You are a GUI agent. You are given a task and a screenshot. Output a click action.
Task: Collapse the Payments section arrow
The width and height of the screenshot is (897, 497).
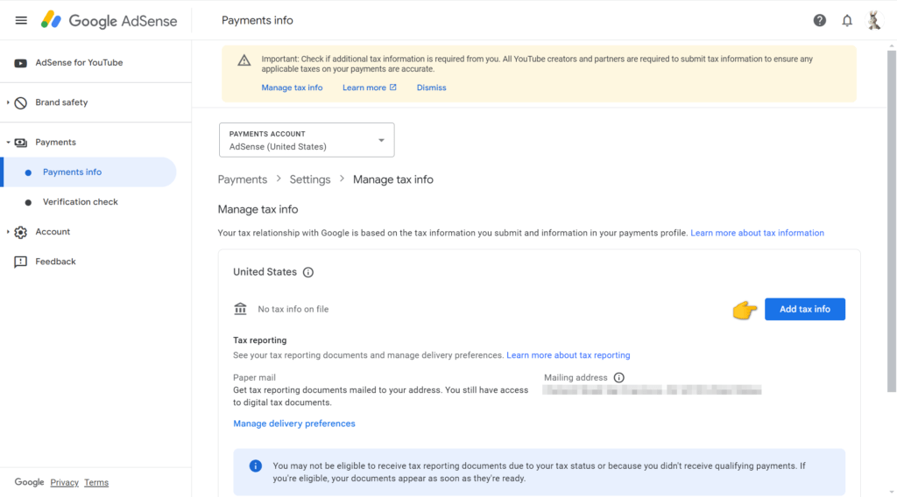click(x=8, y=143)
